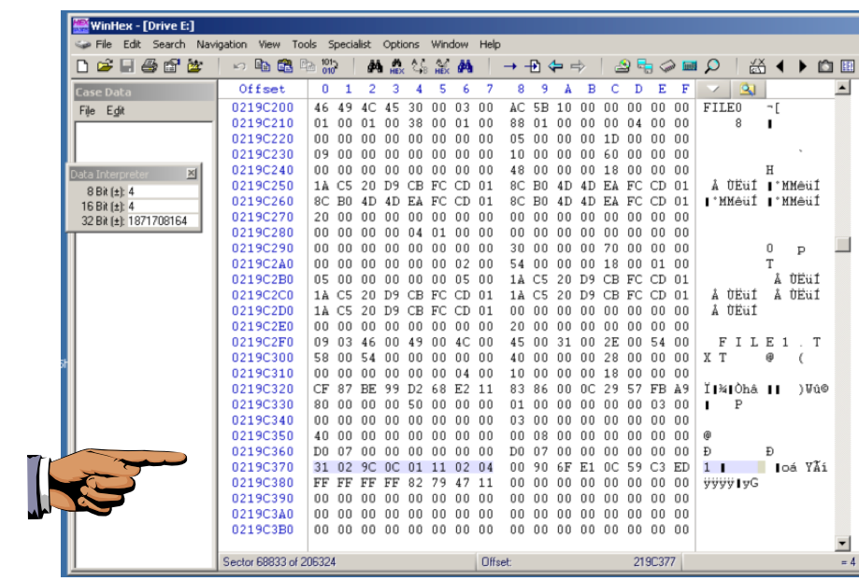
Task: Click the black left triangle icon
Action: (x=780, y=66)
